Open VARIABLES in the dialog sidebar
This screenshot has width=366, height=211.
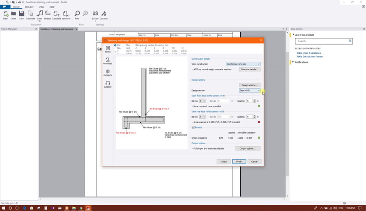pyautogui.click(x=108, y=61)
